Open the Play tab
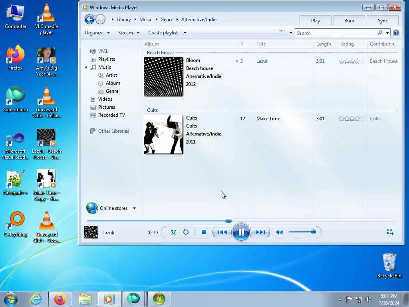This screenshot has height=307, width=409. [316, 21]
